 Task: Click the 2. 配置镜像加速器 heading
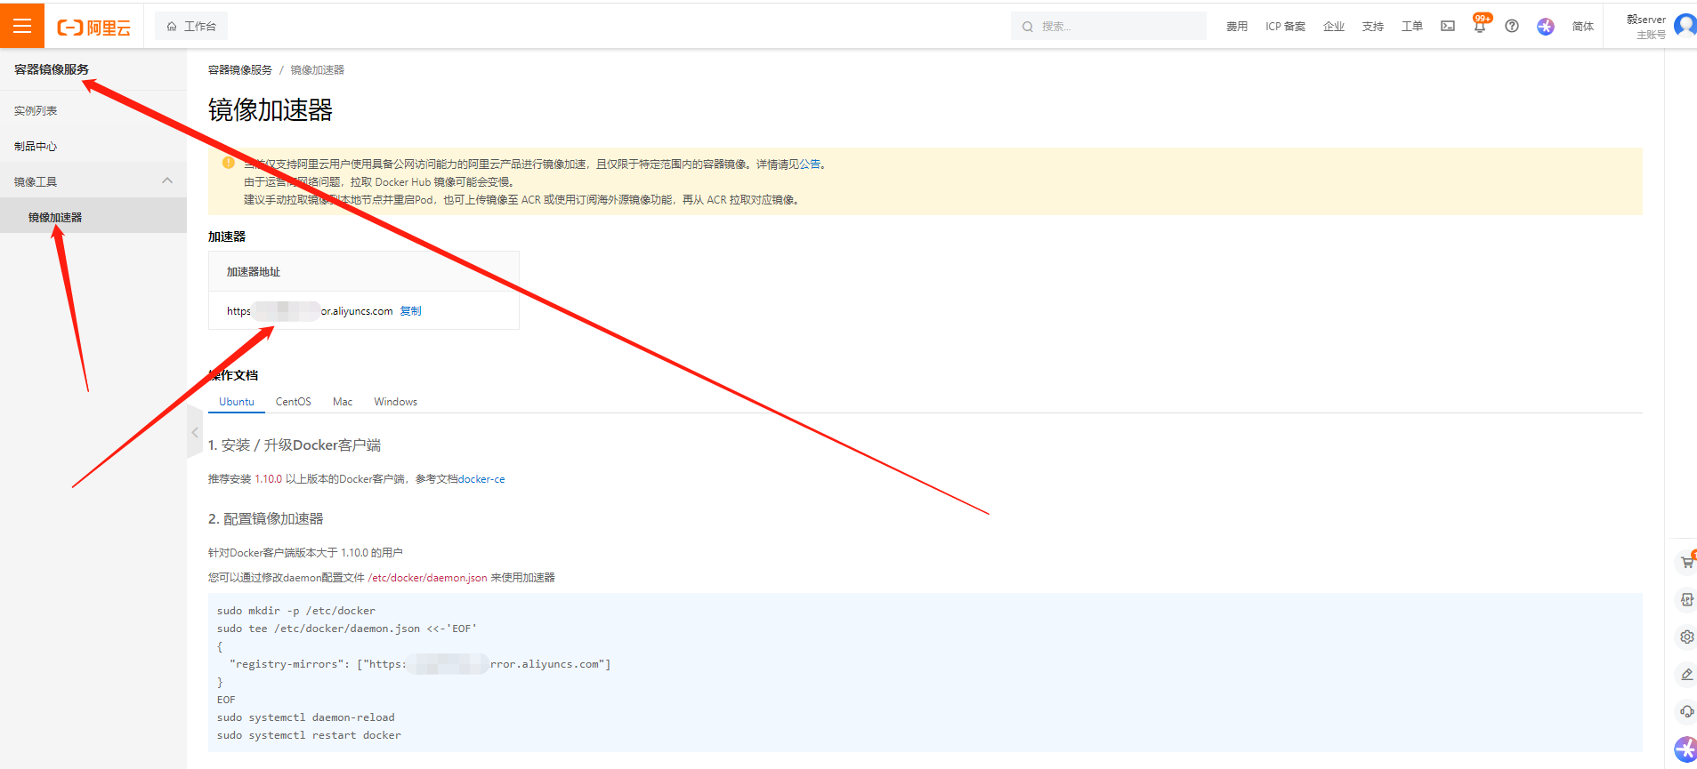[x=266, y=518]
